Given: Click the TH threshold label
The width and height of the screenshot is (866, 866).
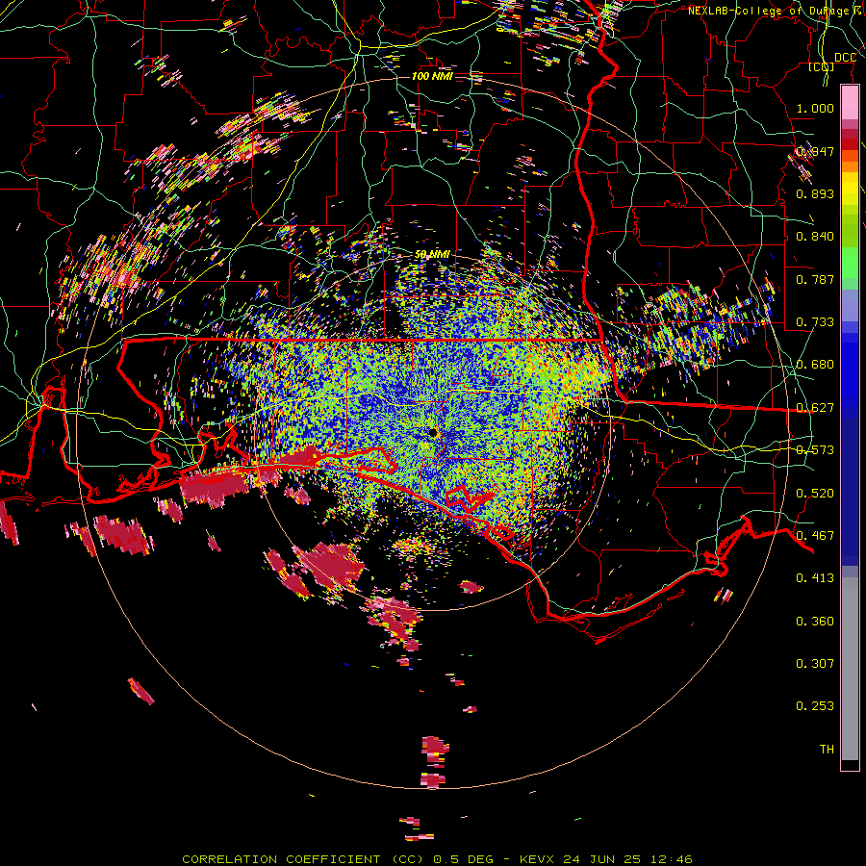Looking at the screenshot, I should coord(827,749).
